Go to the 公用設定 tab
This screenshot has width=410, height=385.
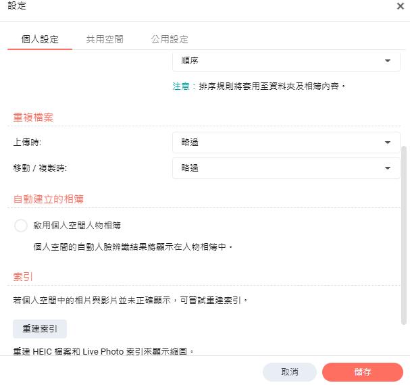(170, 39)
